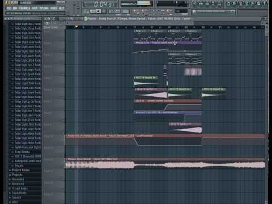Viewport: 272px width, 204px height.
Task: Click the hint bar under the menu
Action: click(36, 14)
